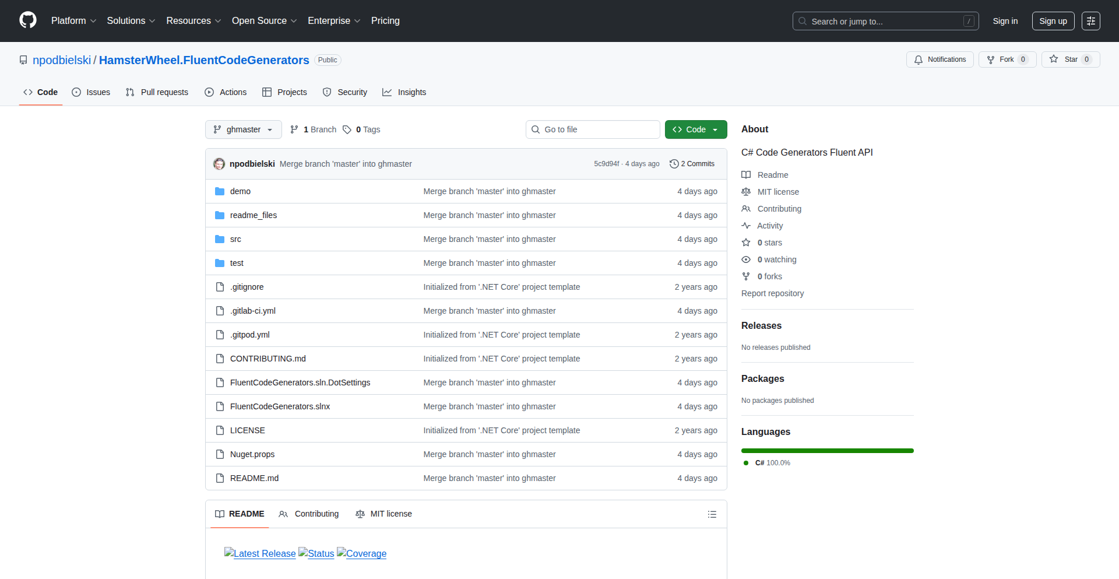The width and height of the screenshot is (1119, 579).
Task: Click the Notifications bell button
Action: click(939, 59)
